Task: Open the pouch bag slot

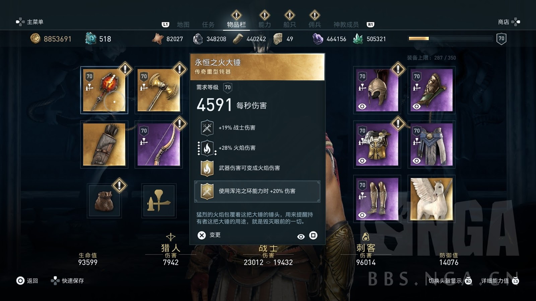Action: (x=104, y=201)
